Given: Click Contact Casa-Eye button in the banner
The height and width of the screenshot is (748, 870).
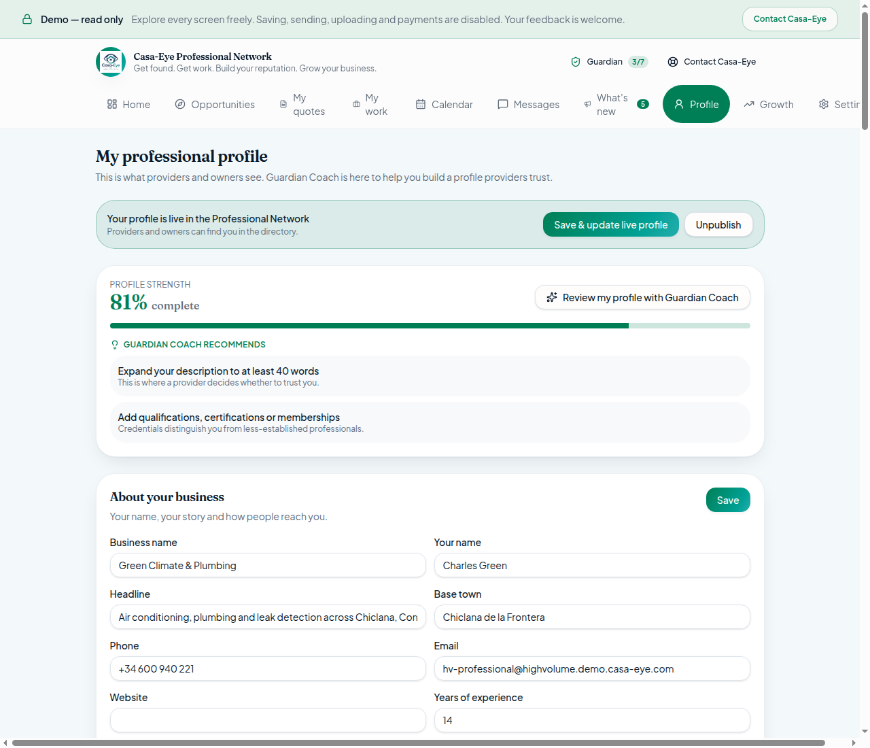Looking at the screenshot, I should [790, 19].
